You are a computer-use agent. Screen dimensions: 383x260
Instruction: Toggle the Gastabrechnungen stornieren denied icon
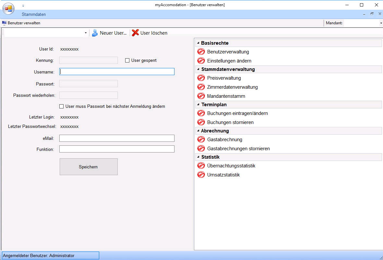pos(201,149)
